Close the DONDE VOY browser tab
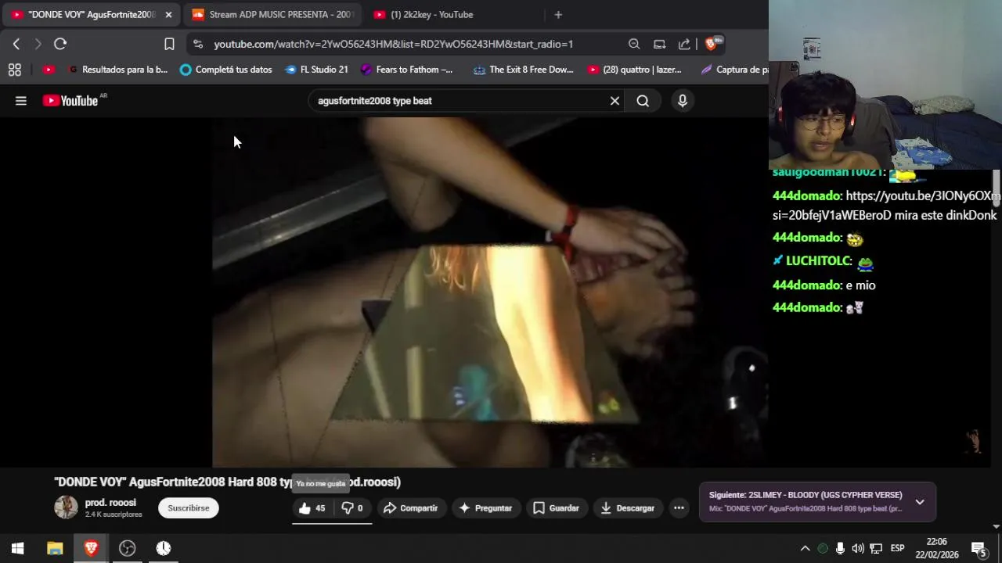Image resolution: width=1002 pixels, height=563 pixels. 168,14
